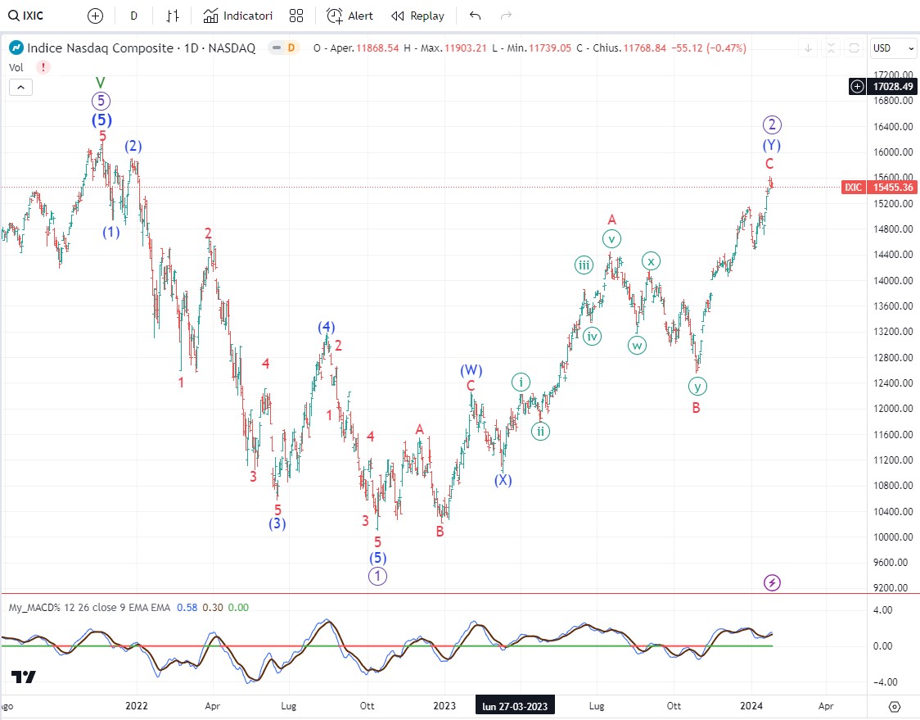The image size is (920, 720).
Task: Select the blue (W) wave label
Action: tap(471, 370)
